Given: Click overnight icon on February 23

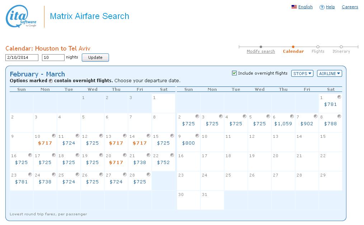Looking at the screenshot, I should (x=30, y=174).
